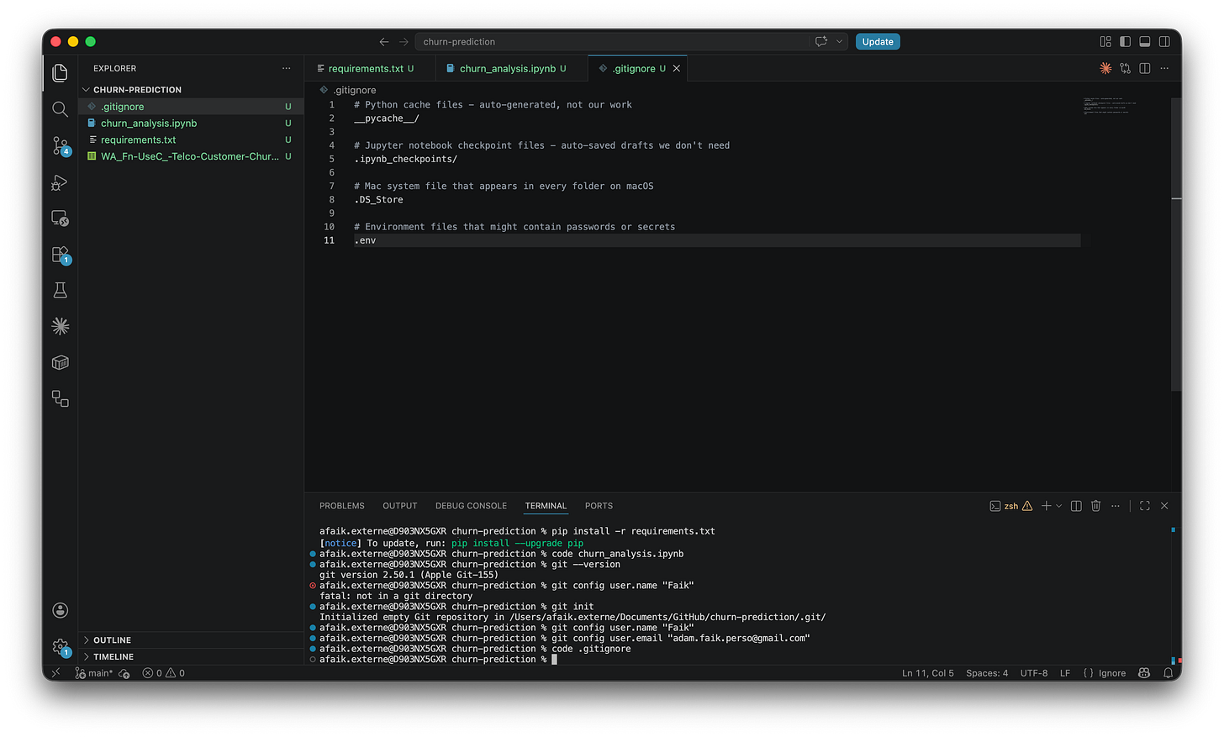Open the Run and Debug view

[x=60, y=182]
